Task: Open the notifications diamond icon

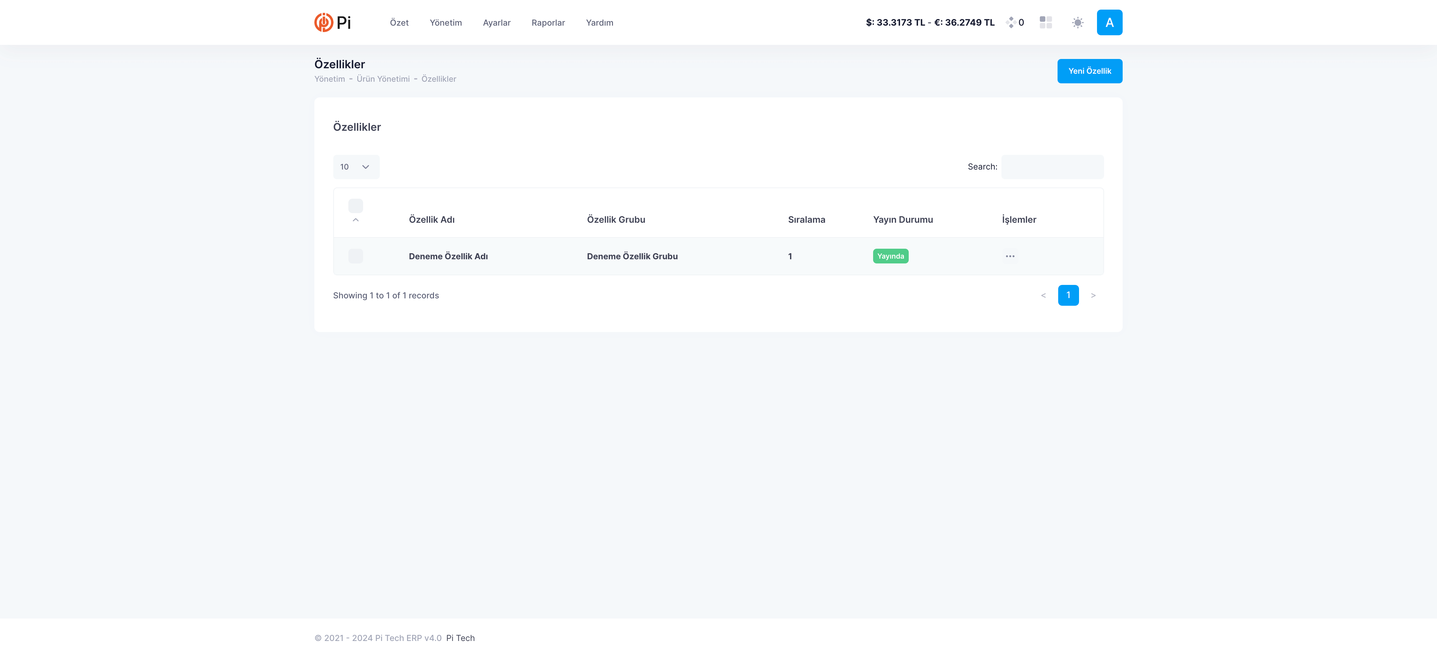Action: 1010,22
